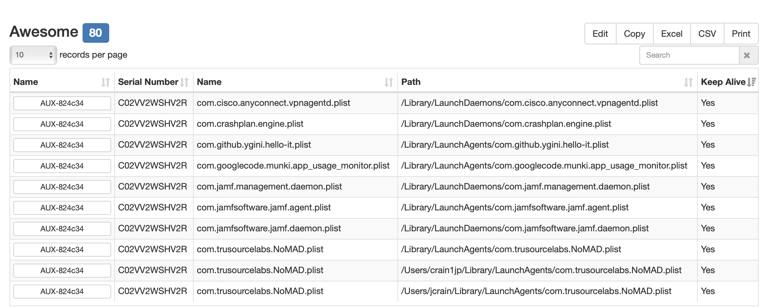Click AUX-824c34 in the hello-it row

[62, 145]
